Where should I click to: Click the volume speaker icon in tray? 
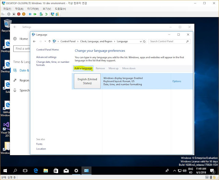[x=184, y=171]
